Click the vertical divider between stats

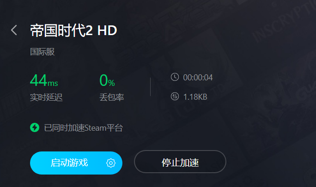click(150, 87)
